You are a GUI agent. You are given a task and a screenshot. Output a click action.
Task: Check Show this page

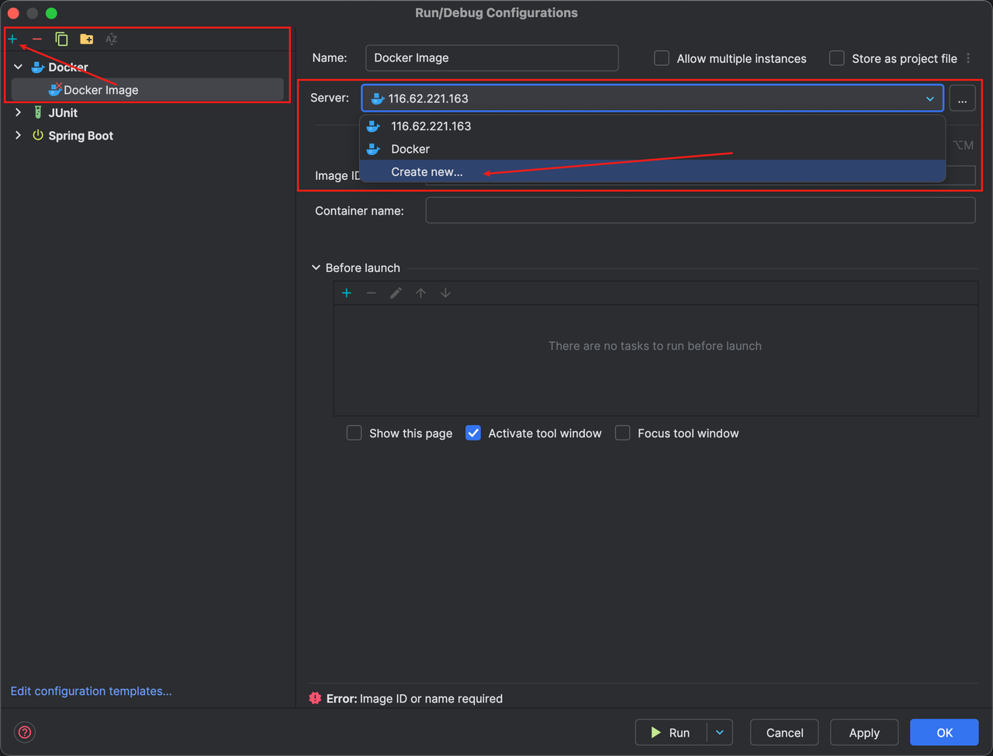355,433
